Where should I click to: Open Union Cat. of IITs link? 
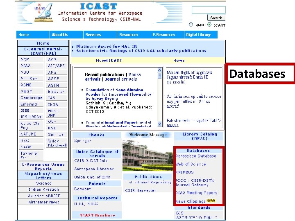(x=92, y=177)
